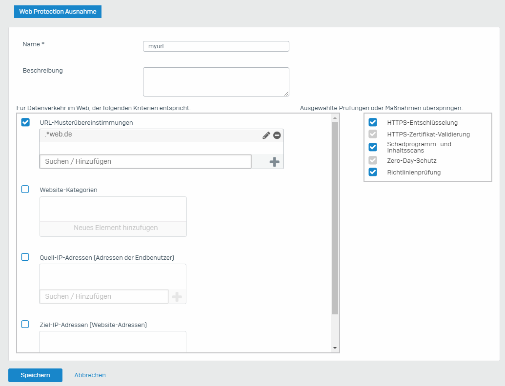This screenshot has height=386, width=505.
Task: Add URL pattern with plus icon
Action: click(274, 162)
